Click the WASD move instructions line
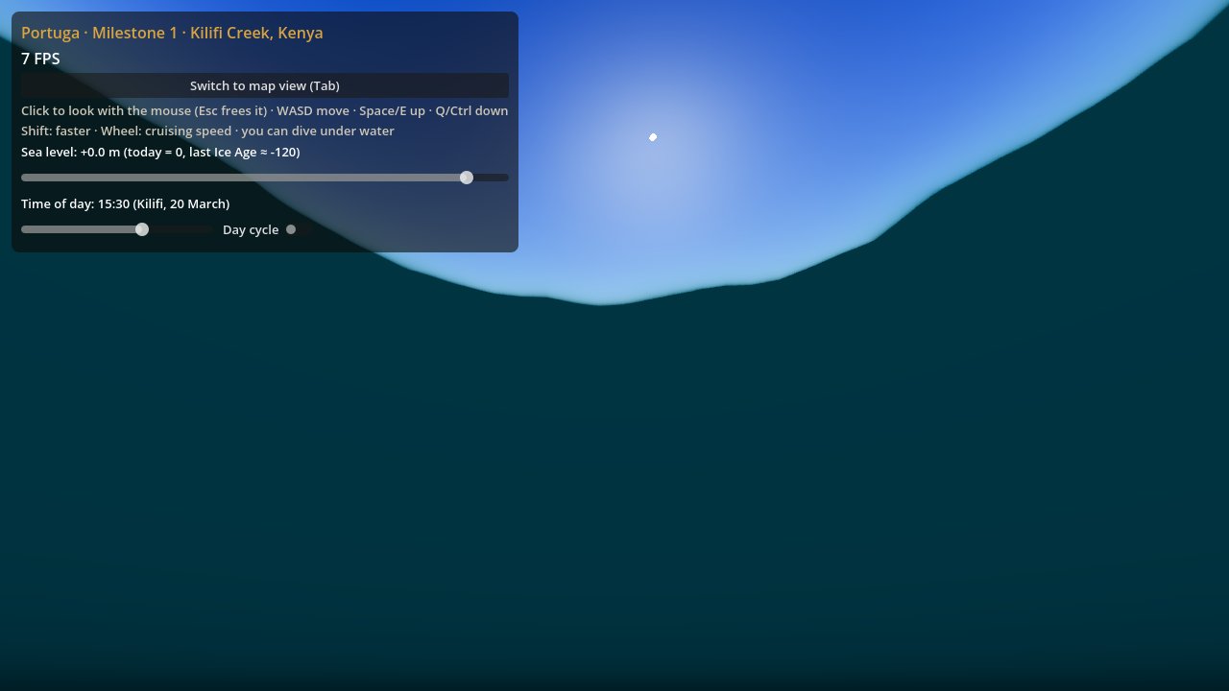Image resolution: width=1229 pixels, height=691 pixels. pyautogui.click(x=265, y=110)
